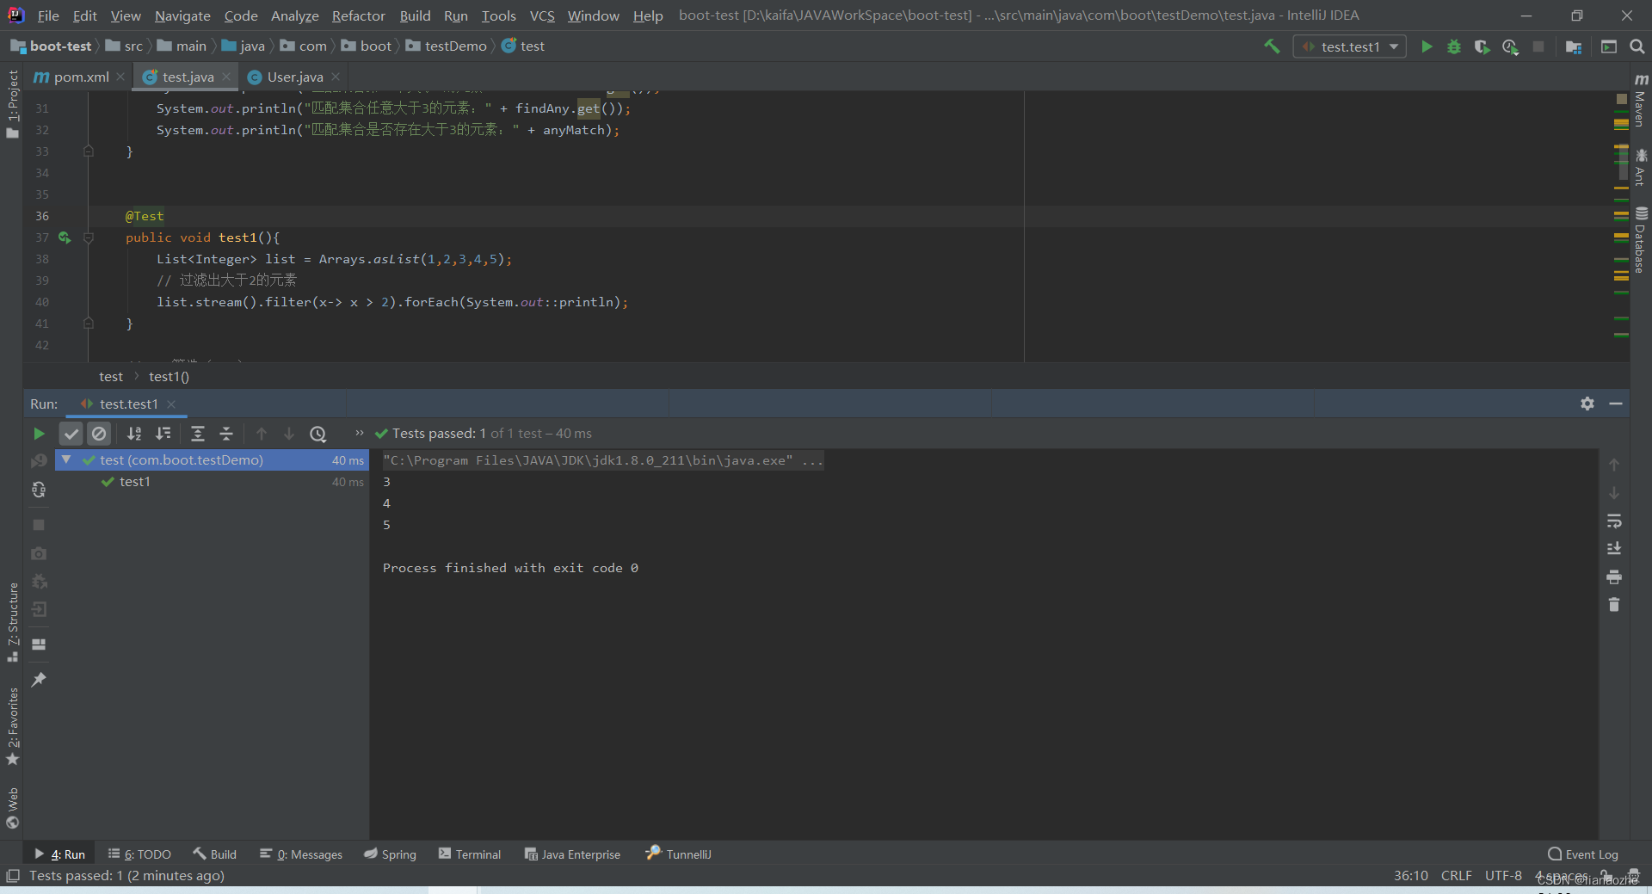Toggle soft-wrap in console output

(x=1614, y=521)
